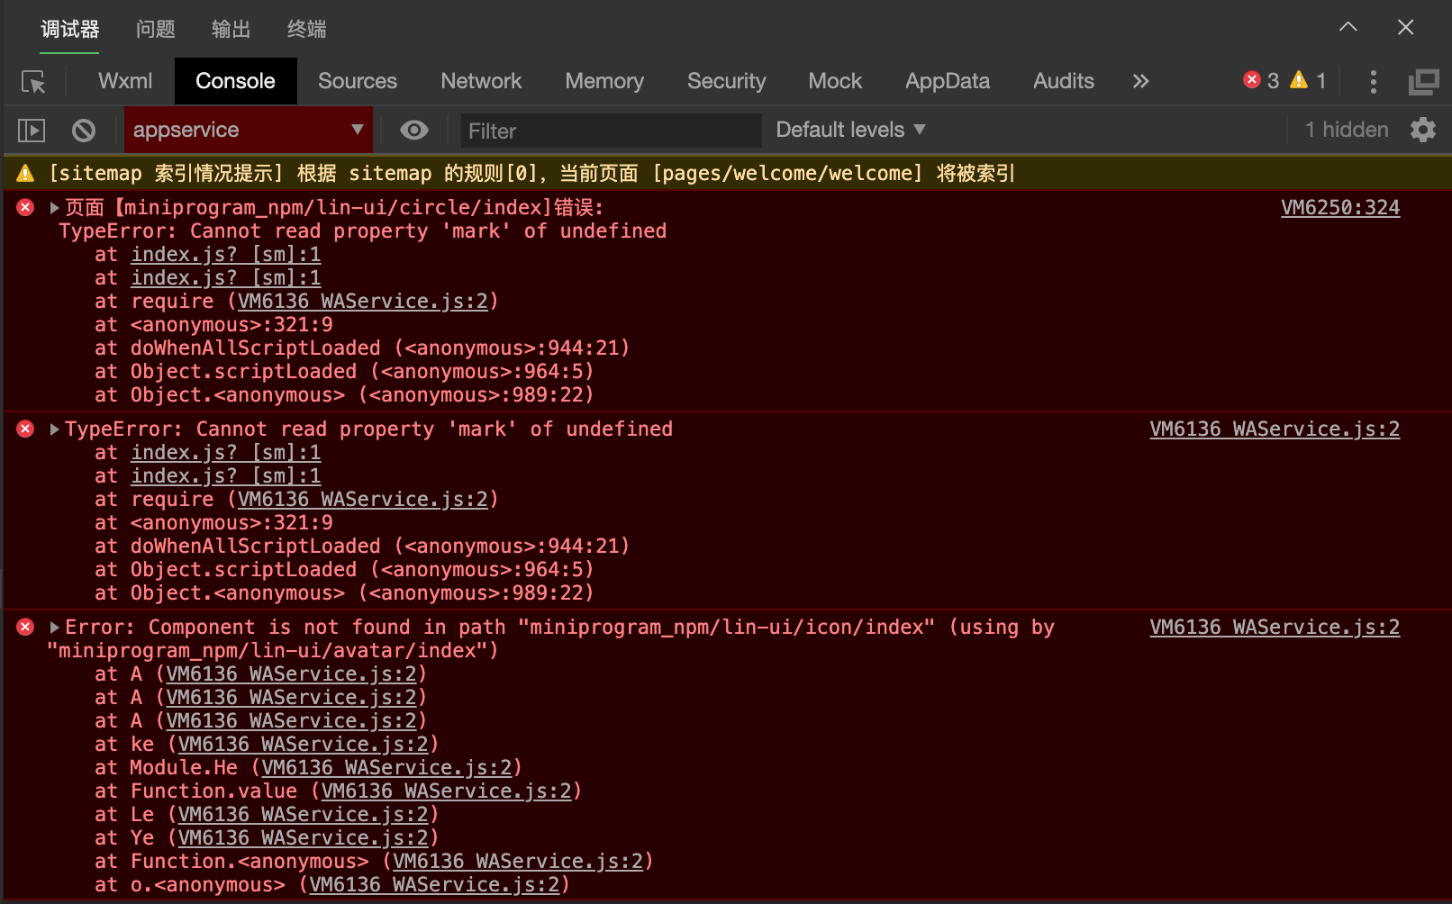Screen dimensions: 1452x904
Task: Open the VM6250:324 source link
Action: pos(1340,208)
